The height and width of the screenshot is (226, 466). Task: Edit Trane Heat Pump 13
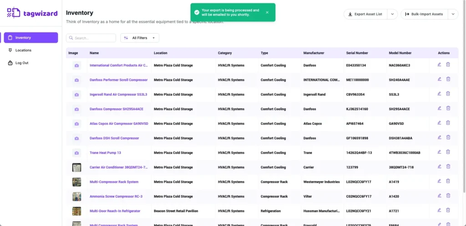coord(439,152)
